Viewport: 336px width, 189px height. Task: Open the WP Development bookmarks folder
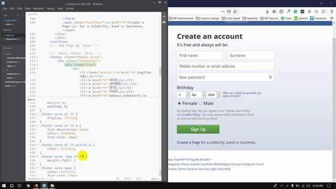point(181,18)
